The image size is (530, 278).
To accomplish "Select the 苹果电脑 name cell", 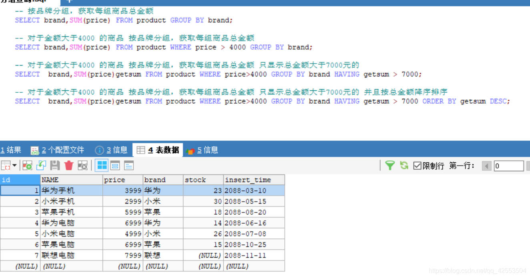I will pyautogui.click(x=72, y=245).
